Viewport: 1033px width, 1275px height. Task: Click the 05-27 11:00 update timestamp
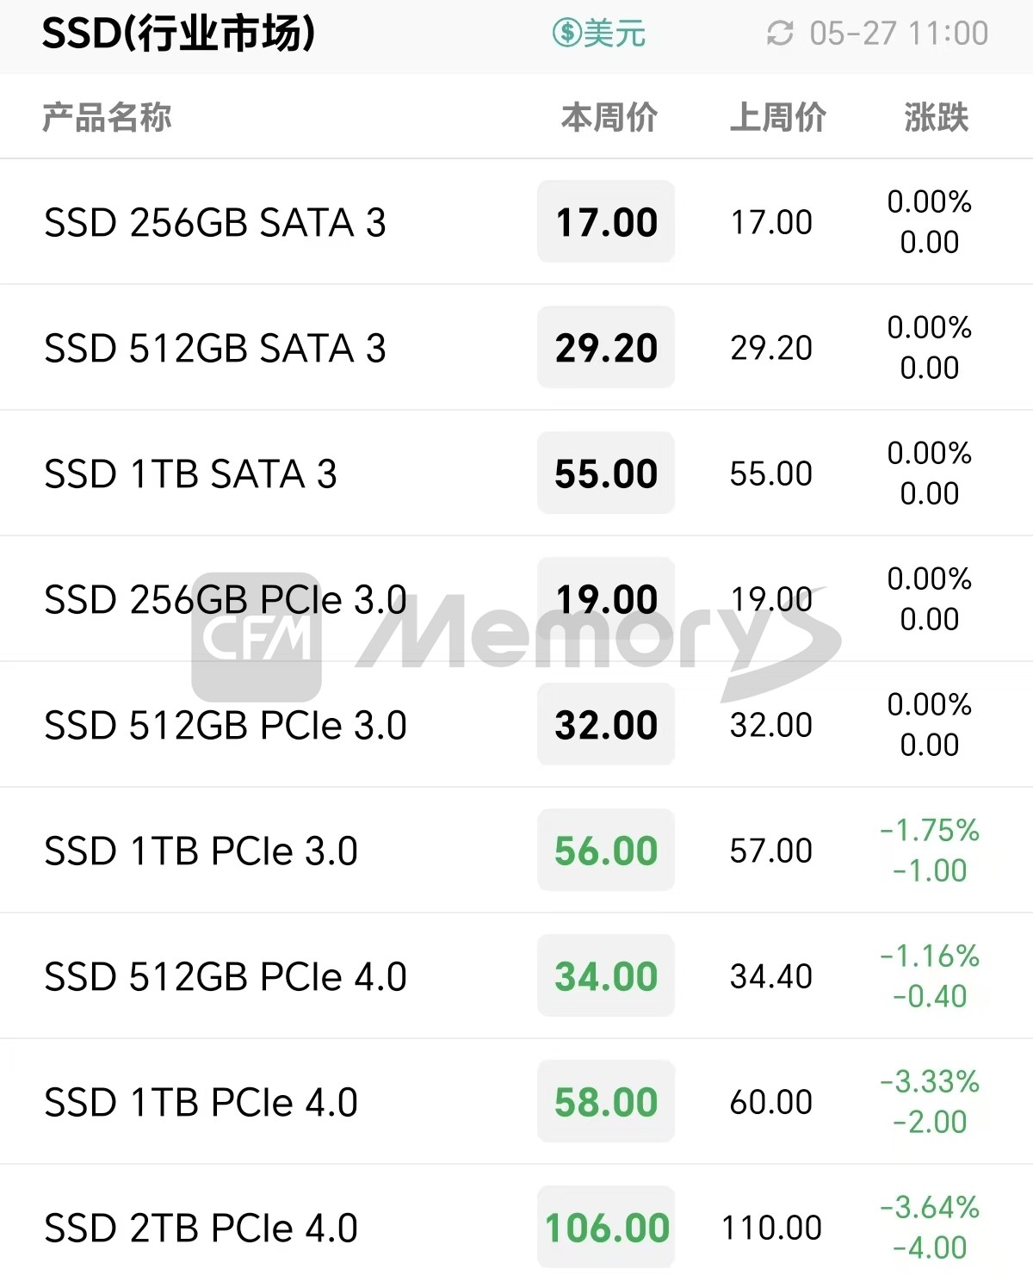click(x=899, y=34)
